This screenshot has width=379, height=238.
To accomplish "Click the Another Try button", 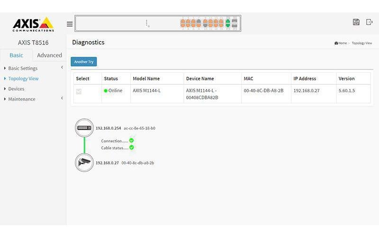I will tap(84, 62).
